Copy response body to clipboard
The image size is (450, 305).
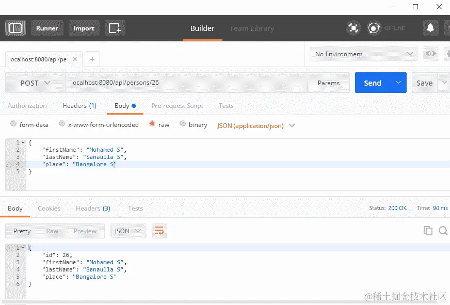click(428, 230)
